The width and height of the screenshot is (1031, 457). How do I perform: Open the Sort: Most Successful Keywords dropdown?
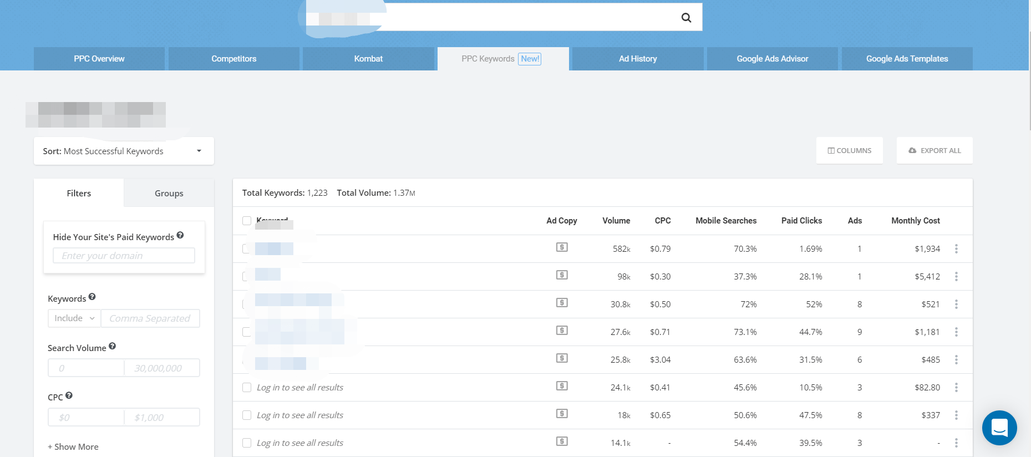[x=124, y=151]
